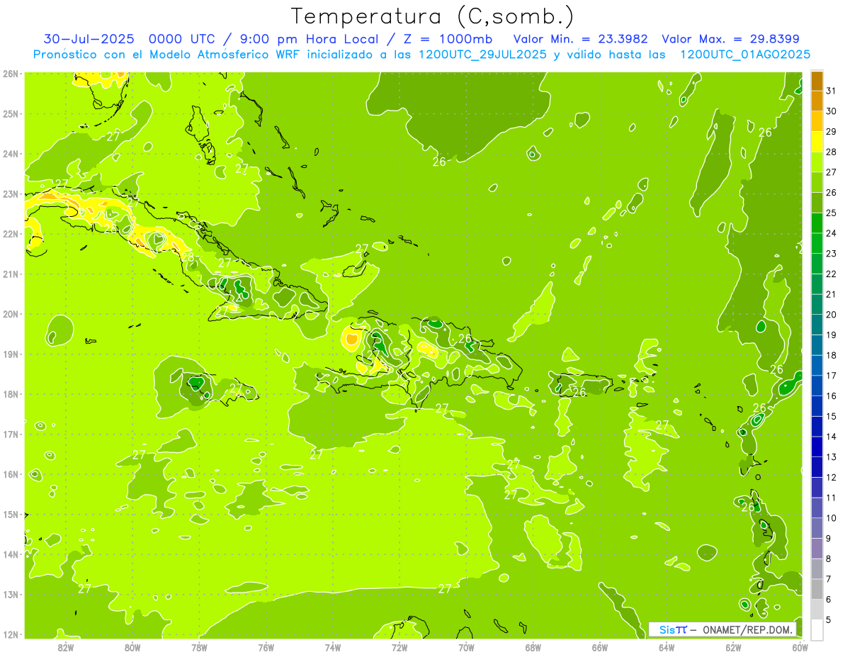Screen dimensions: 850x657
Task: Click the '24N' latitude axis label
Action: (x=10, y=154)
